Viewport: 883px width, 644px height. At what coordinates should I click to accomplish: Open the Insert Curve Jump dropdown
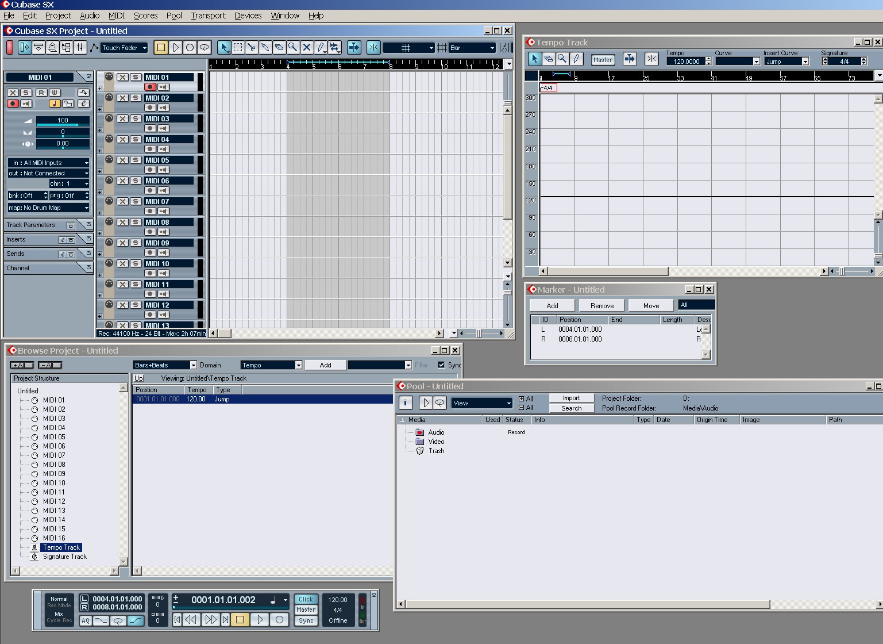pos(786,62)
